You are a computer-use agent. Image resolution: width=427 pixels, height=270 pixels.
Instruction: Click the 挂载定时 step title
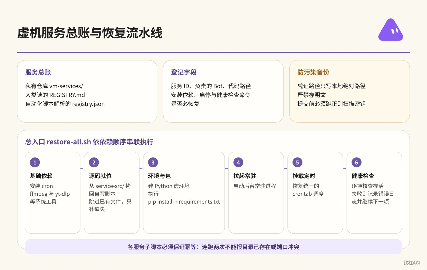click(304, 176)
